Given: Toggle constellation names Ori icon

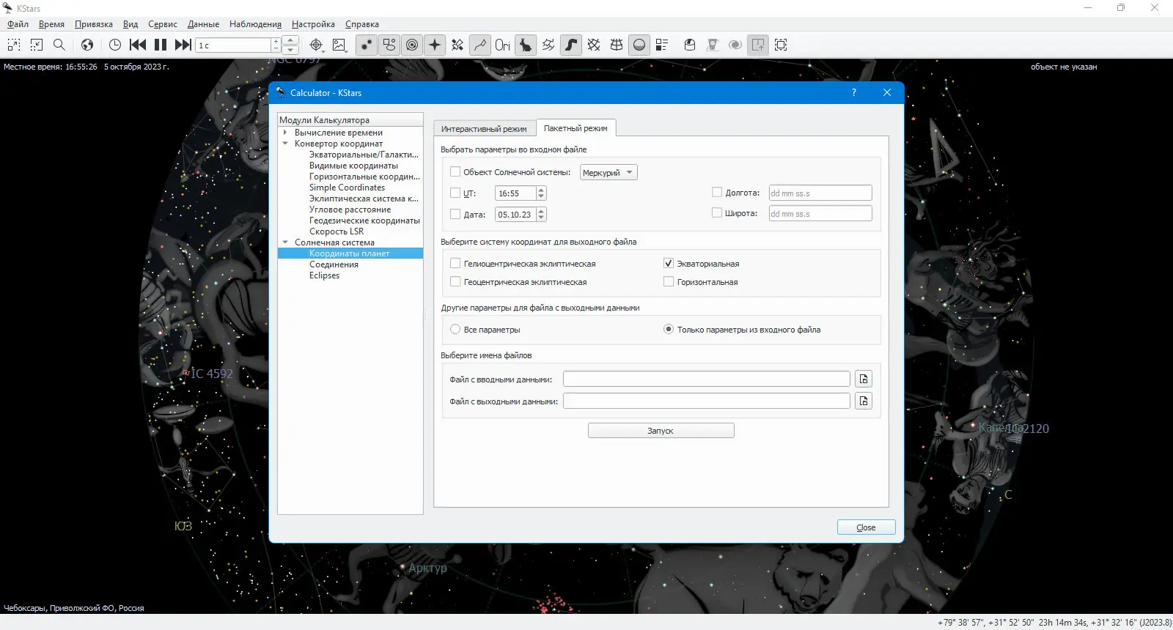Looking at the screenshot, I should click(502, 45).
